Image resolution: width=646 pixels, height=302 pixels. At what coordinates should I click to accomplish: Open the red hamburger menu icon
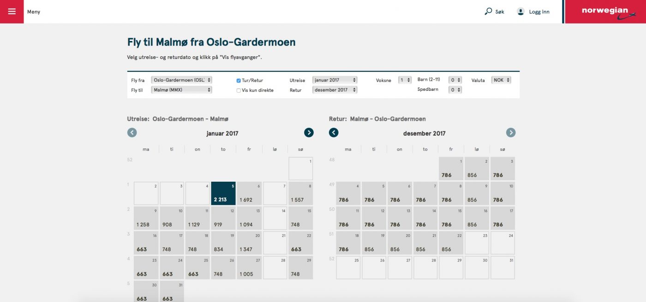coord(12,12)
